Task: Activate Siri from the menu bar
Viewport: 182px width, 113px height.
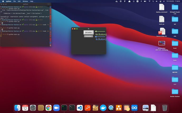Action: tap(164, 1)
